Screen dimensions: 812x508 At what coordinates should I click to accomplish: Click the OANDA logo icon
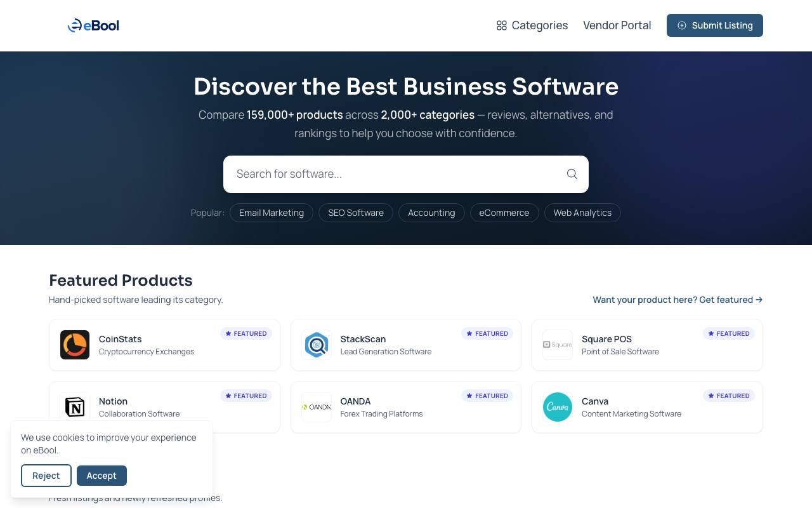pos(317,407)
